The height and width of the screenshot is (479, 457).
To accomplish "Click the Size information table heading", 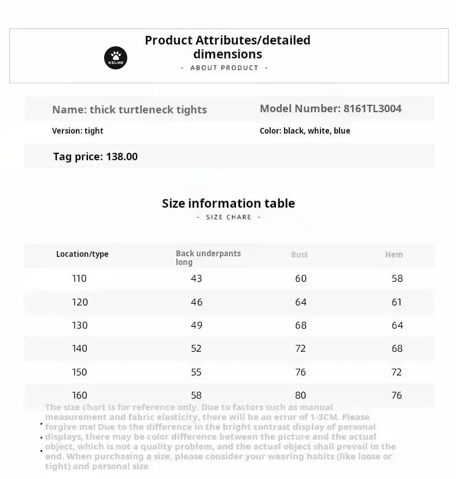I will [x=228, y=203].
